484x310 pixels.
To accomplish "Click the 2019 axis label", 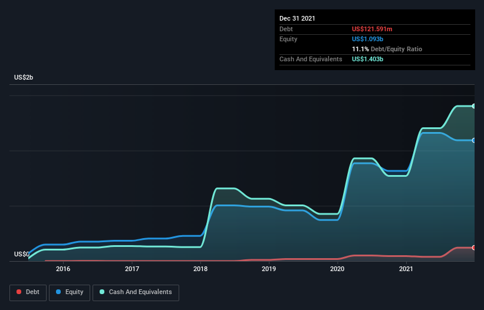I will click(x=269, y=269).
